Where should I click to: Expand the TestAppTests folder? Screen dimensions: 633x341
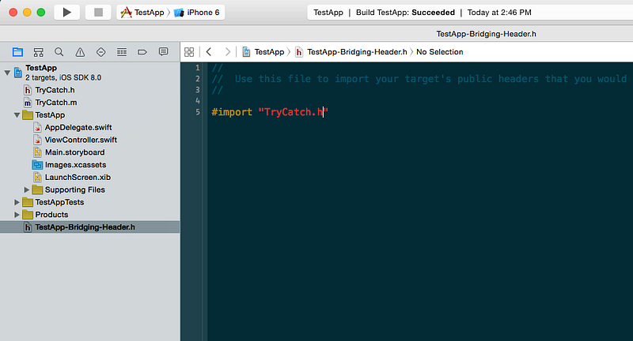17,202
